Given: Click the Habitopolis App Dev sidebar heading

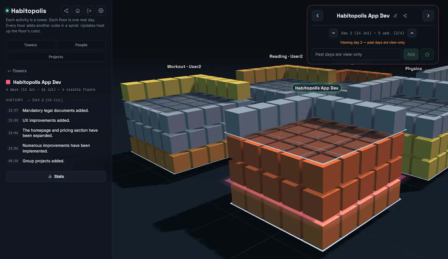Looking at the screenshot, I should point(37,82).
